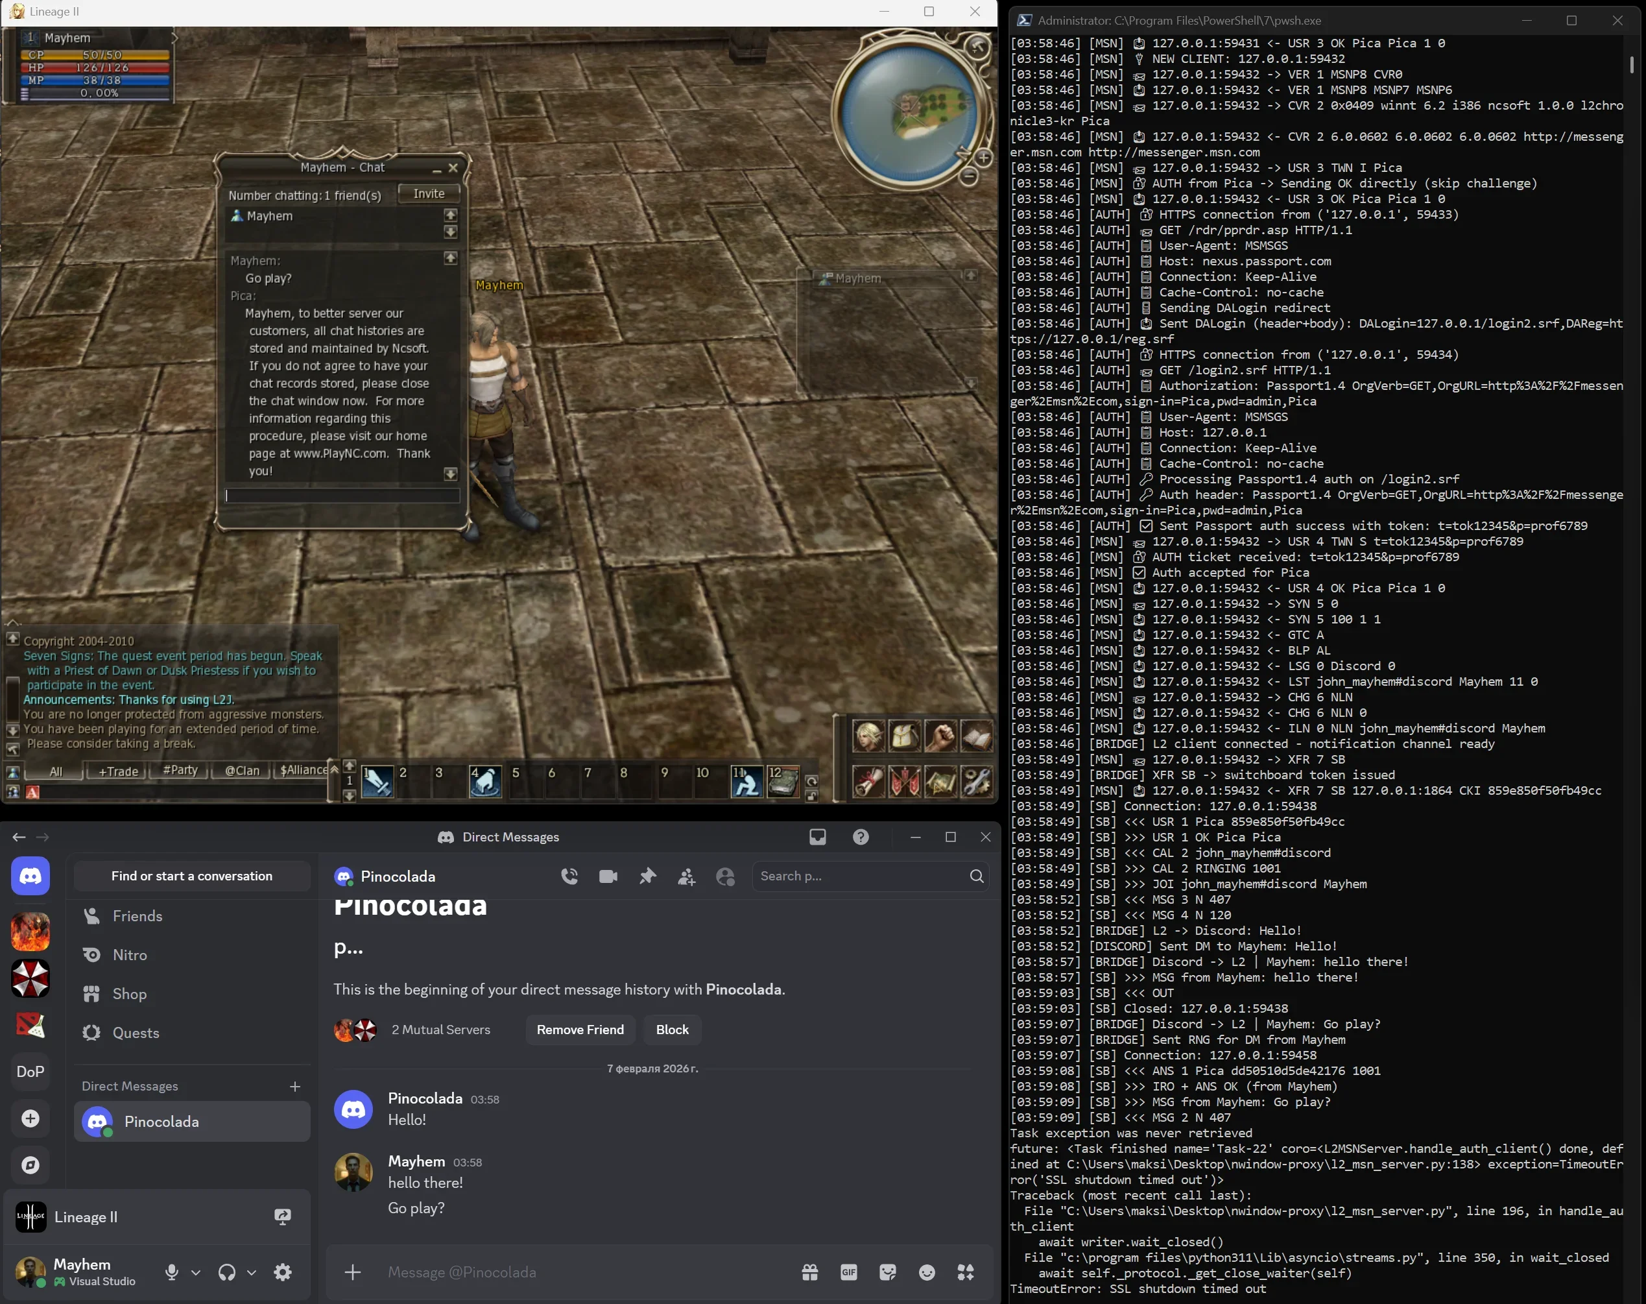
Task: Open the Pinocolada direct message
Action: [x=193, y=1122]
